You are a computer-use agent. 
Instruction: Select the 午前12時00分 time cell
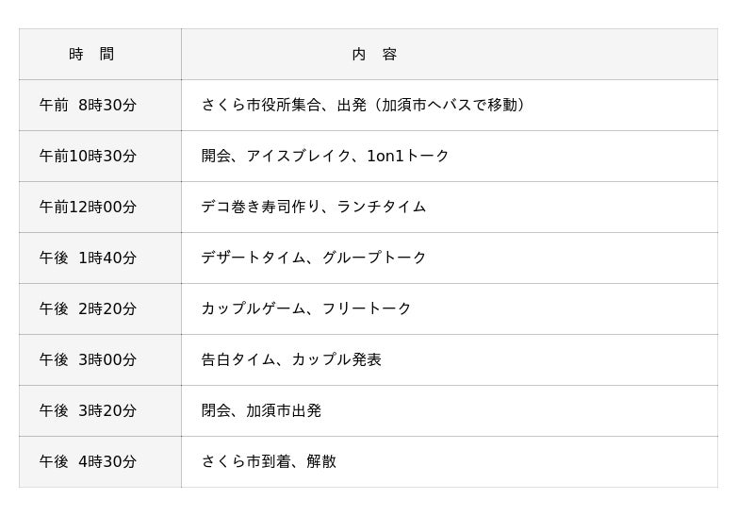[88, 208]
